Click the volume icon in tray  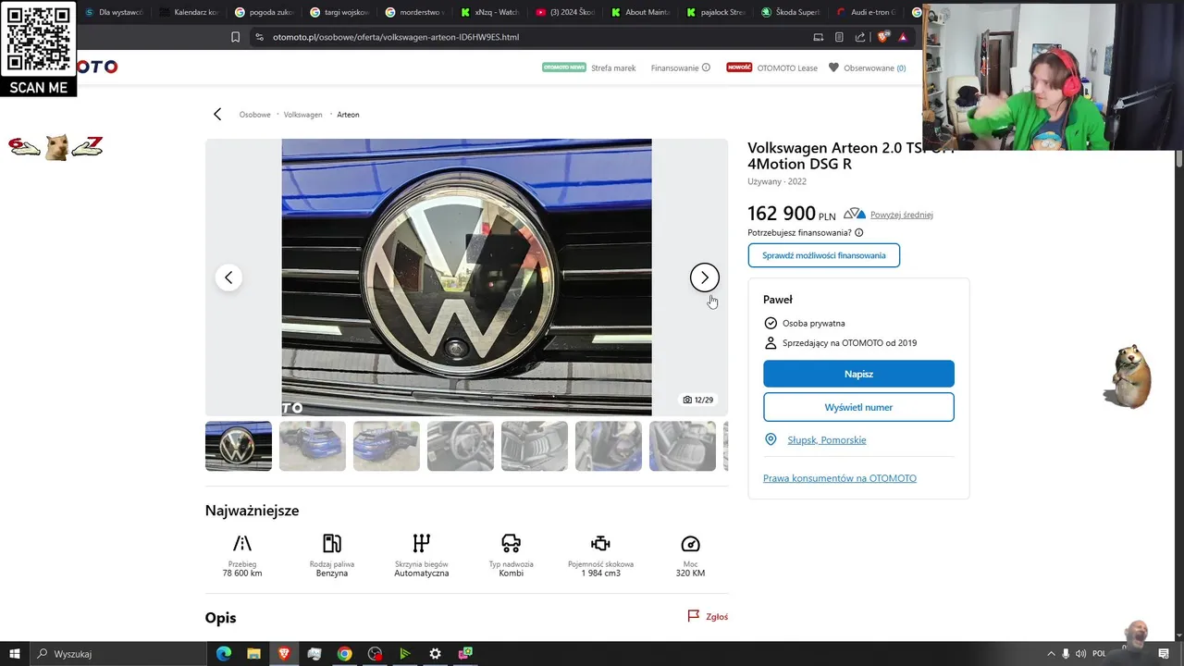[x=1079, y=653]
